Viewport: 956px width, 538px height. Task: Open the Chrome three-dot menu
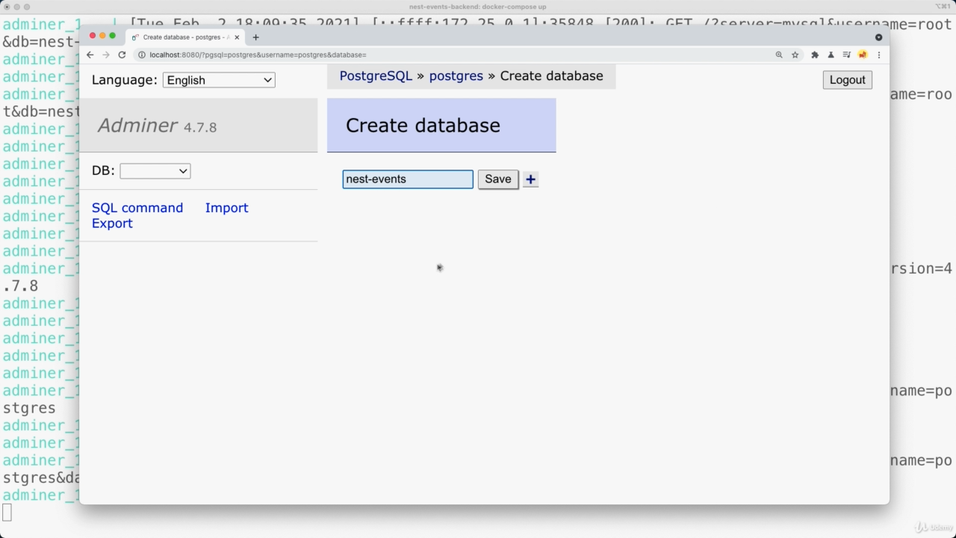[x=879, y=55]
